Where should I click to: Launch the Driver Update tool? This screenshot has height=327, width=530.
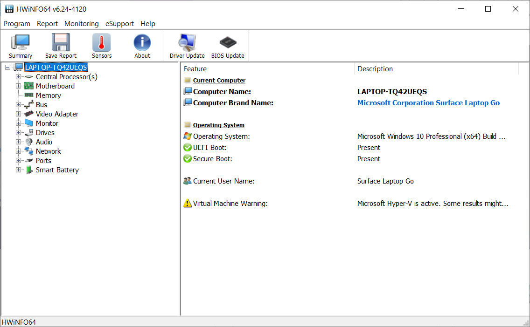[x=187, y=45]
